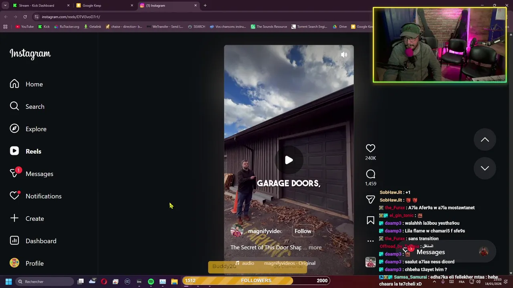Screen dimensions: 513x288
Task: Share the reel with the paper-plane icon
Action: pyautogui.click(x=370, y=199)
